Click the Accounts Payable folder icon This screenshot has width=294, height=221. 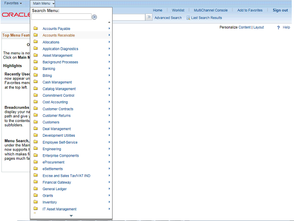click(x=35, y=28)
